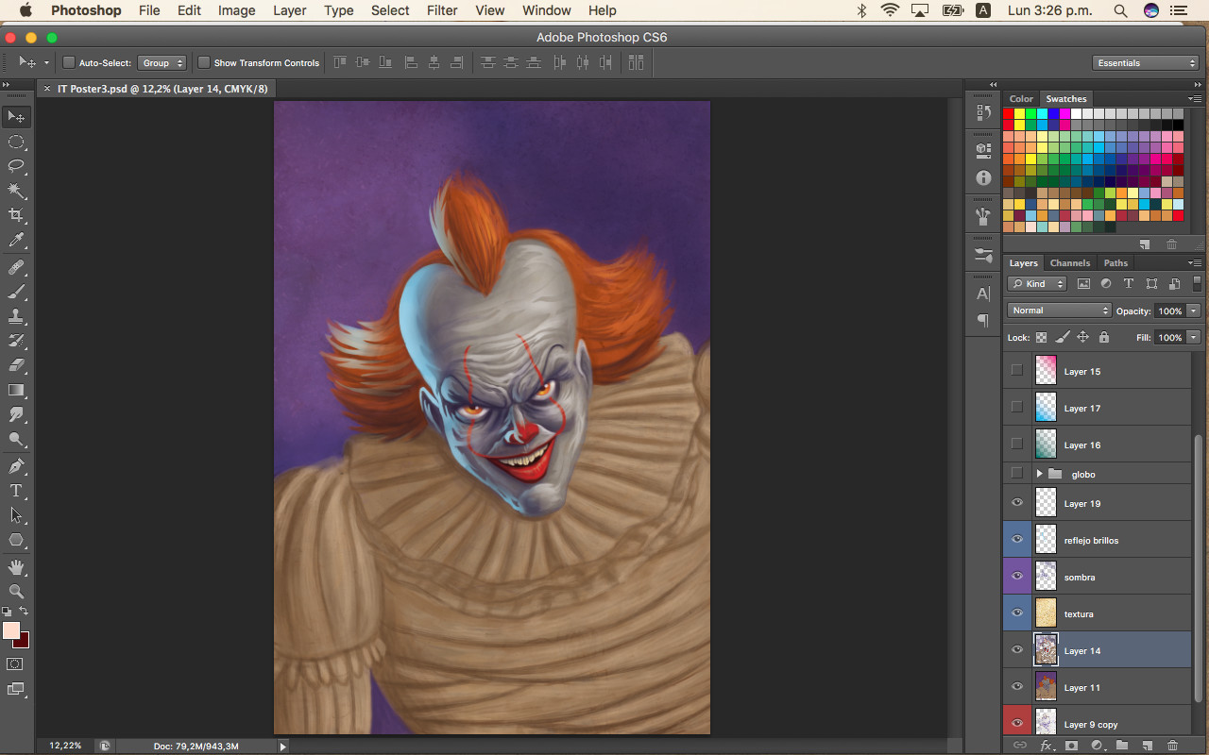Select the Pen tool

16,466
